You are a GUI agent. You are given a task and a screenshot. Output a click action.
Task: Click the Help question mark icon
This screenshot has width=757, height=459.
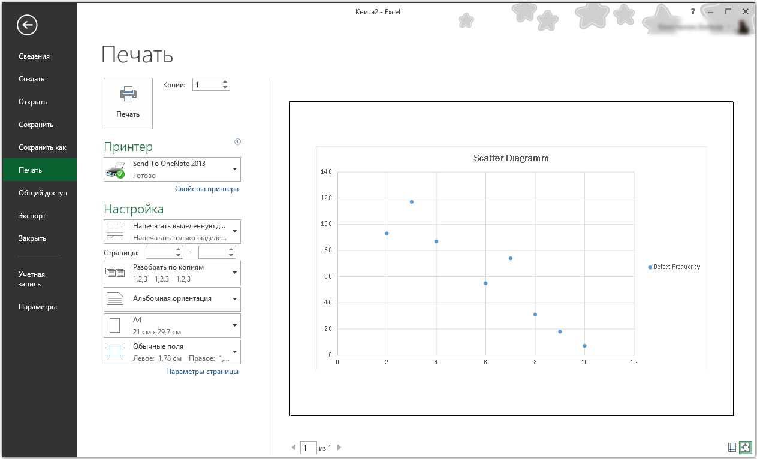point(693,11)
